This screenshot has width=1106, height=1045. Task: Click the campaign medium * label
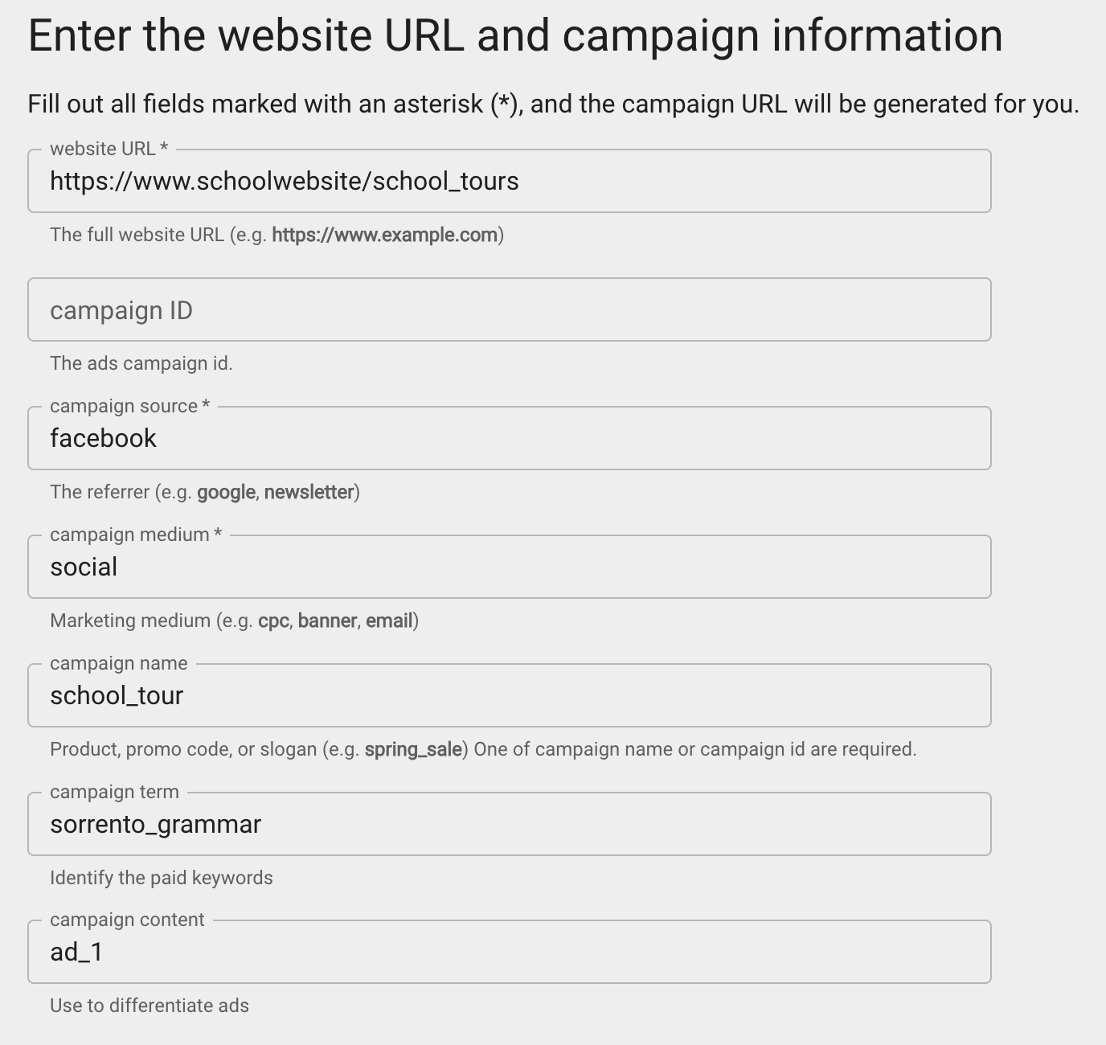135,534
